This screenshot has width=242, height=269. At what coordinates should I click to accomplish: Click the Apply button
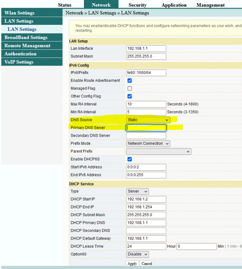(x=132, y=263)
